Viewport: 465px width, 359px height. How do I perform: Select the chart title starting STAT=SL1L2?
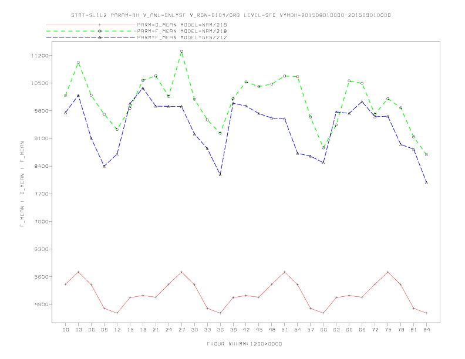[231, 15]
